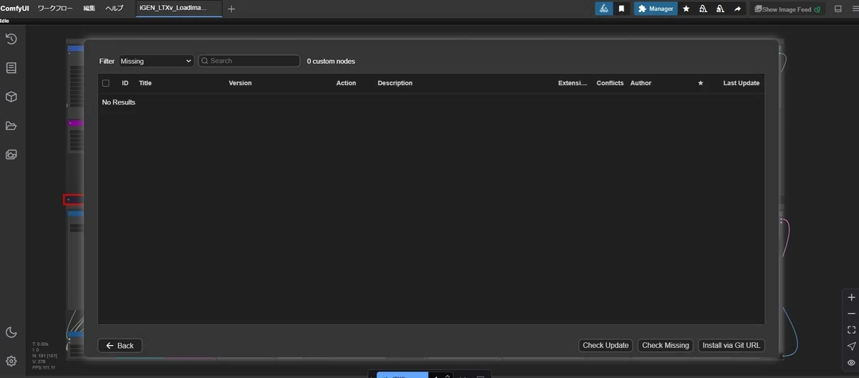Select the iGEN_LTXv_LoadIma... workflow tab
This screenshot has height=378, width=859.
point(179,8)
